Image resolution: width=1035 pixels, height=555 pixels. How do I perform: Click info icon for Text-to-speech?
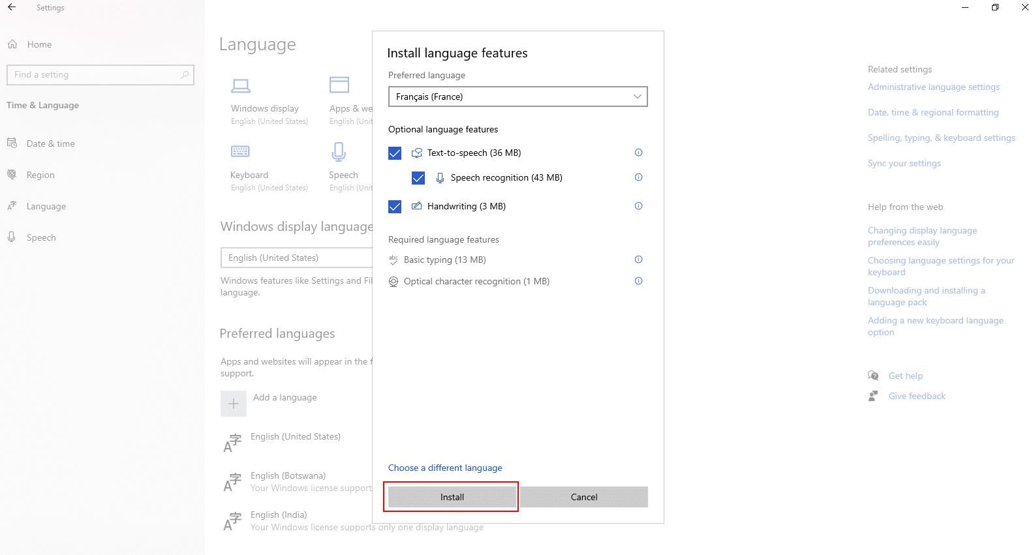tap(639, 153)
